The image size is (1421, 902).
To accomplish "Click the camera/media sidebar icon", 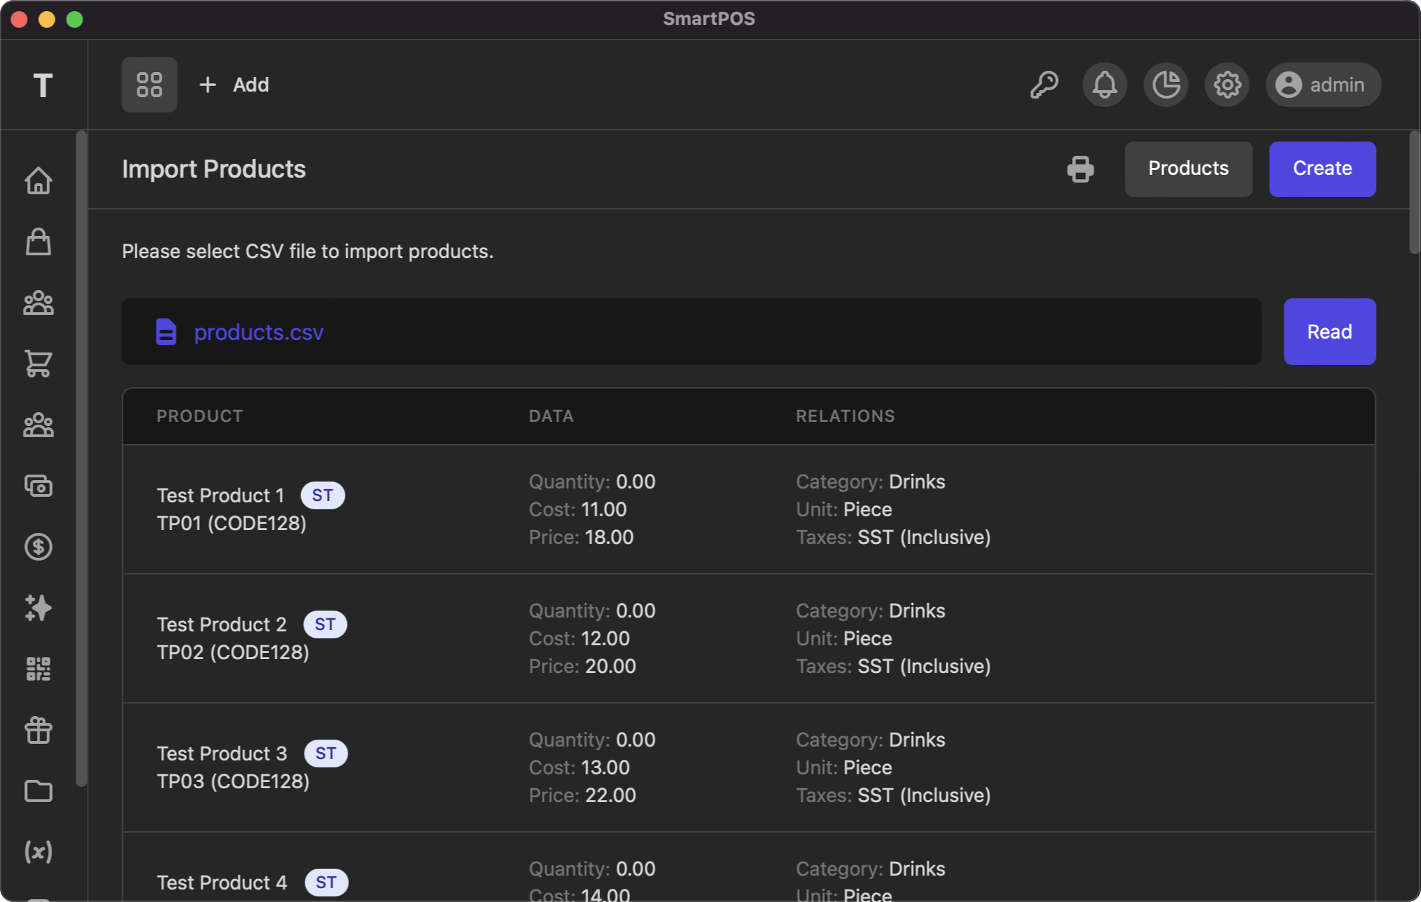I will (40, 486).
